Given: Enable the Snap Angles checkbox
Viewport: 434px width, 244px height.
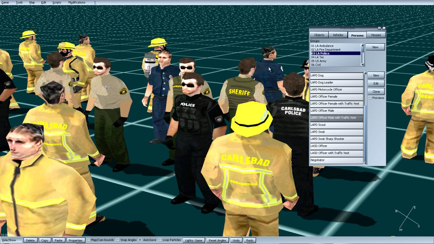Looking at the screenshot, I should (118, 240).
